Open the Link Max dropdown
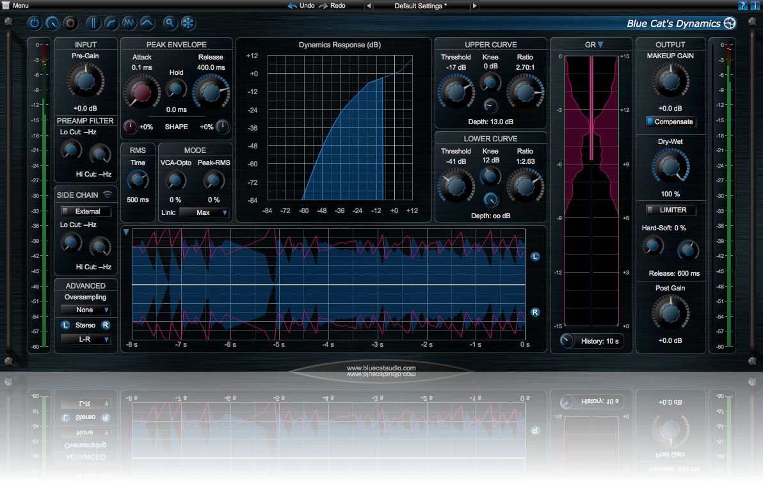 point(204,212)
